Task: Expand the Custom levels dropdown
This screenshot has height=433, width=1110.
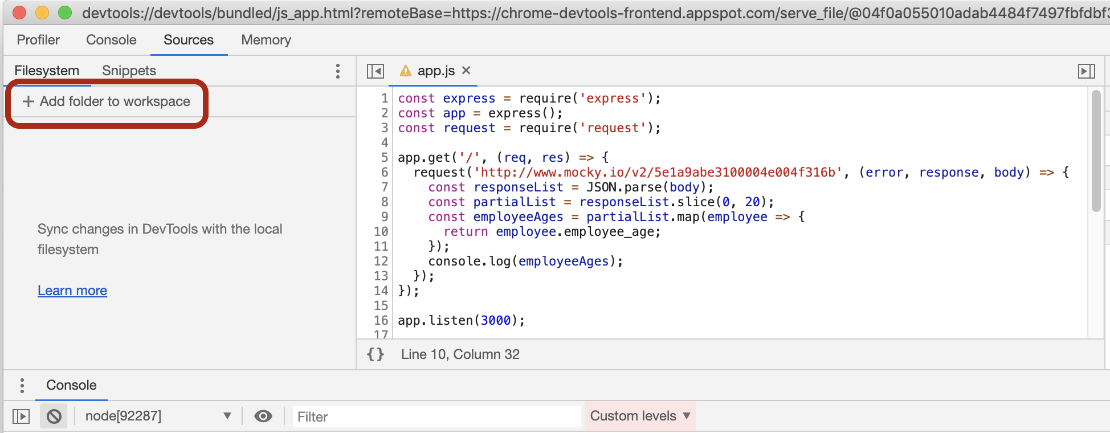Action: tap(640, 416)
